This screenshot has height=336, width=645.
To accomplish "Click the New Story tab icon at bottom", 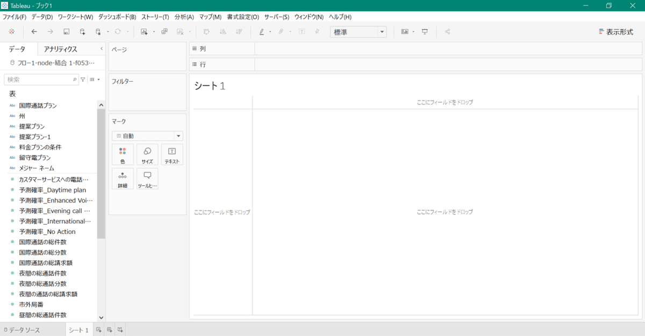I will pos(121,330).
